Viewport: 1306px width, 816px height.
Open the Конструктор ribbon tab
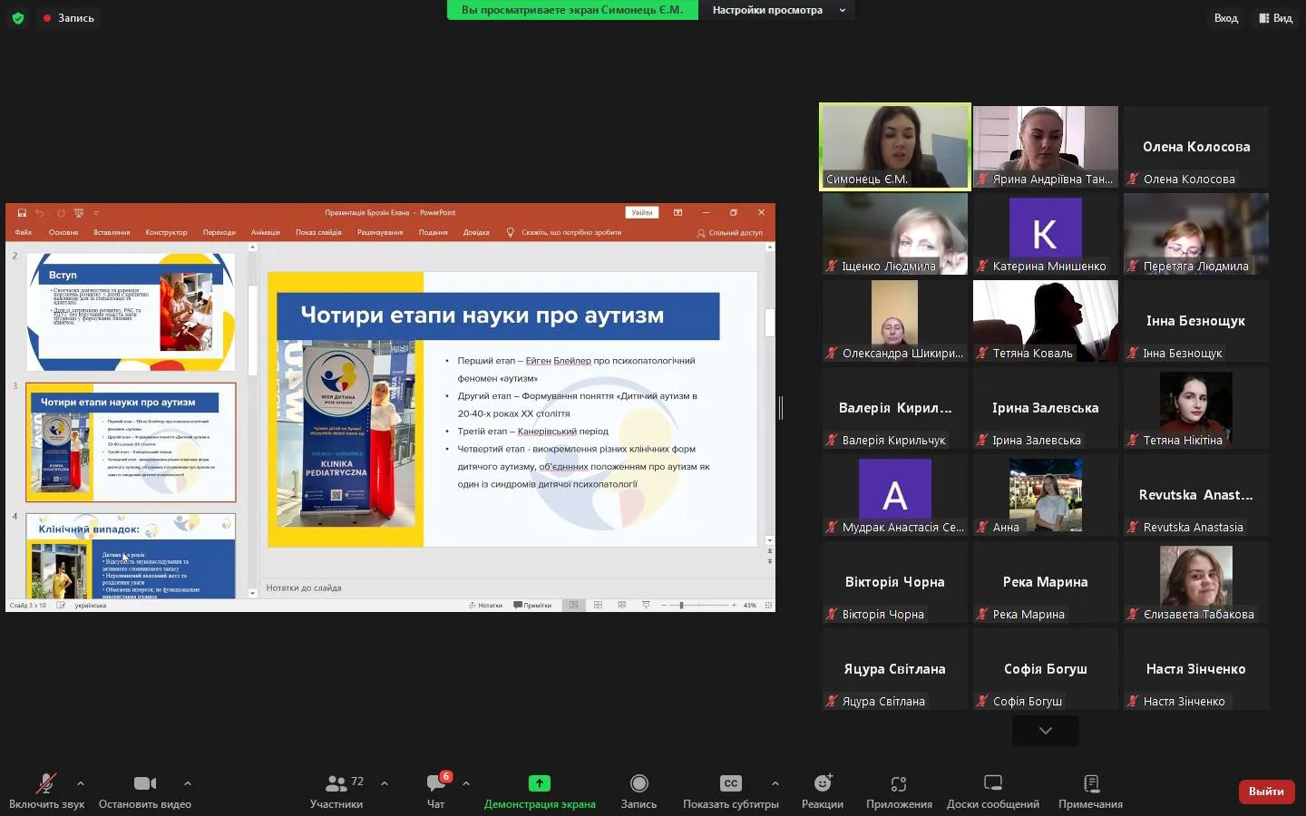pos(166,233)
